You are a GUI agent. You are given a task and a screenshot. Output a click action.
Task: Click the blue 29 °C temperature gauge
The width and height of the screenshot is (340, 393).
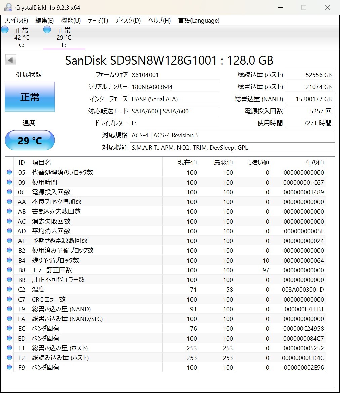pos(30,141)
